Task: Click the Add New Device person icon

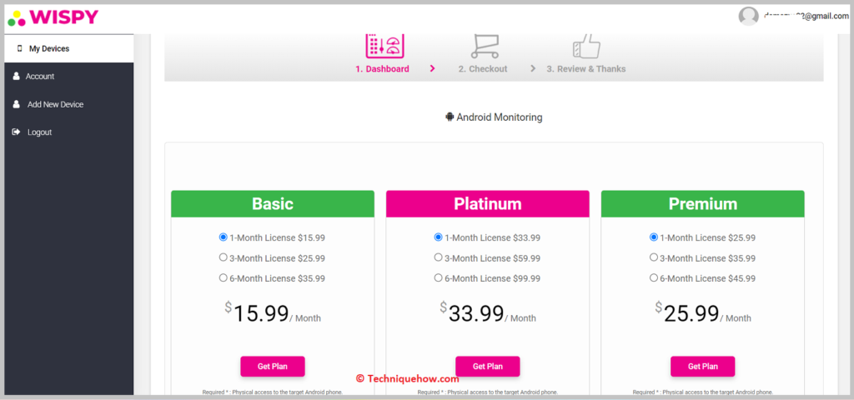Action: click(17, 104)
